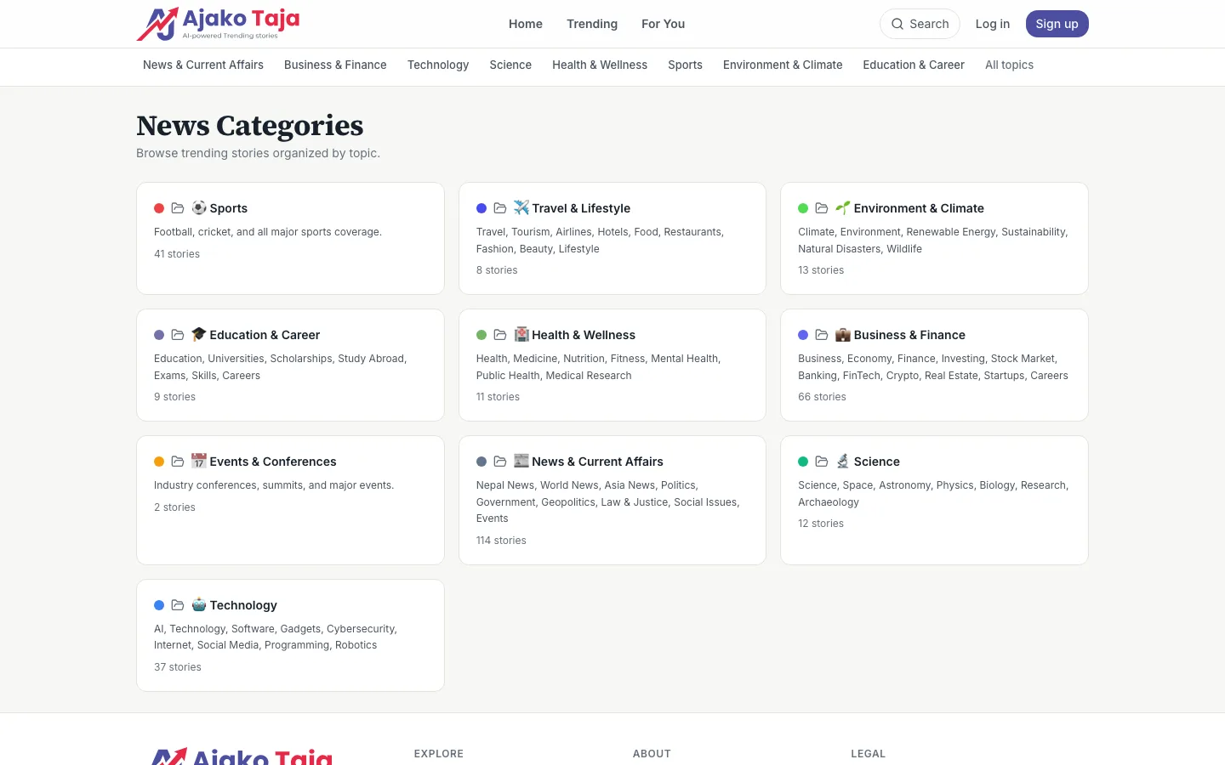
Task: Open the Sports category title
Action: pos(229,208)
